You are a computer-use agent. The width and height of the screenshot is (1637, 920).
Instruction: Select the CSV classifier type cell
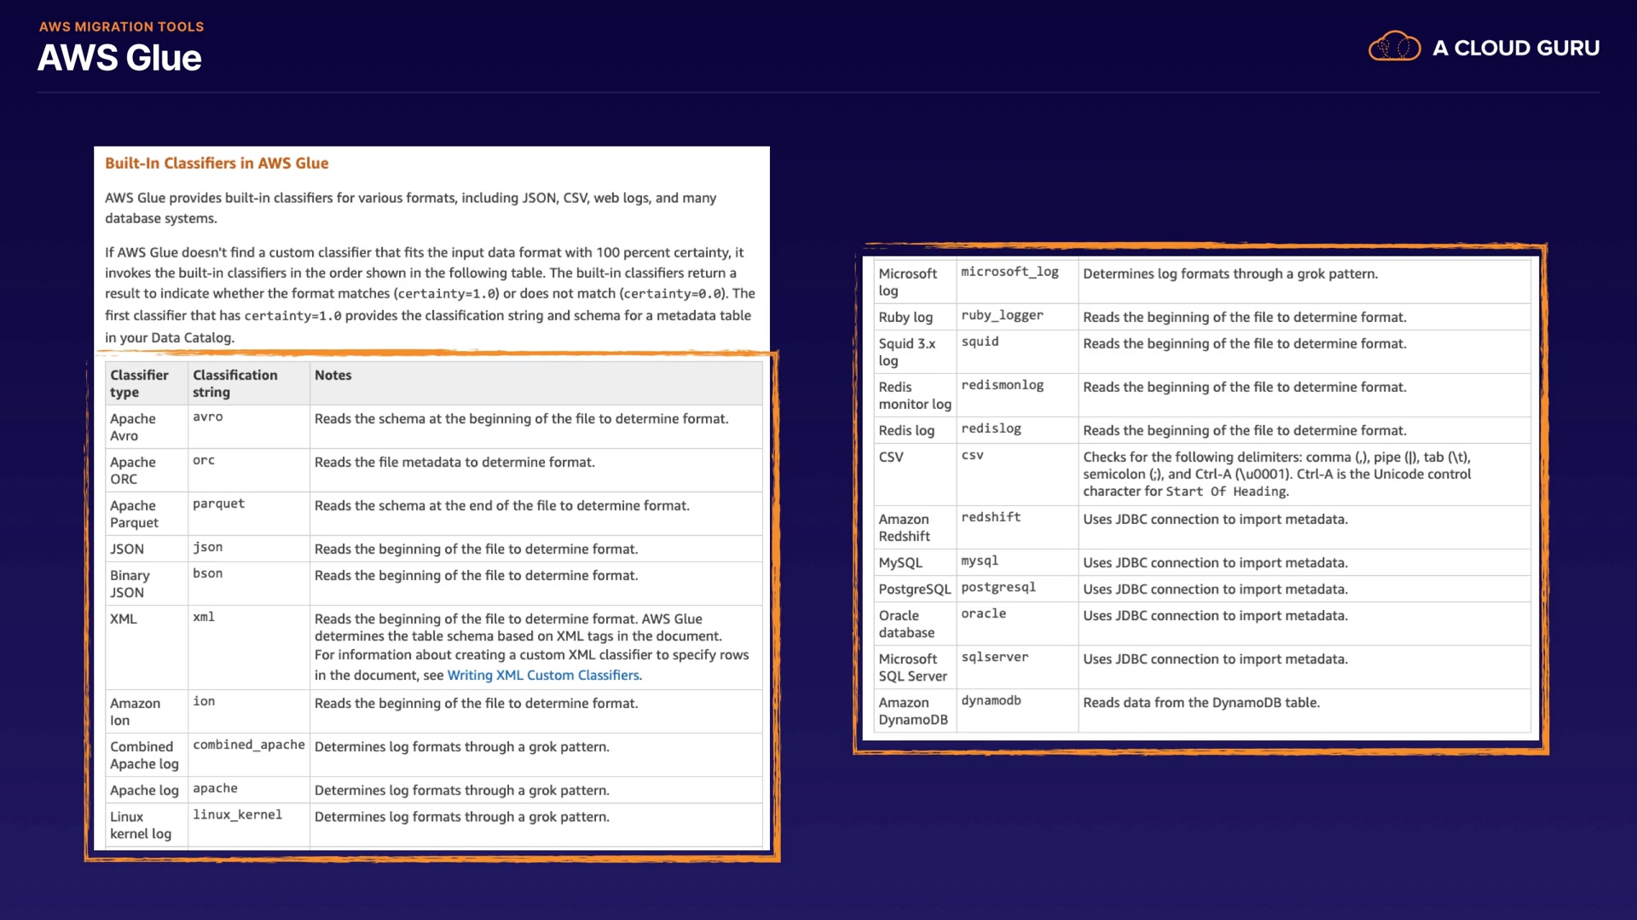[x=891, y=457]
